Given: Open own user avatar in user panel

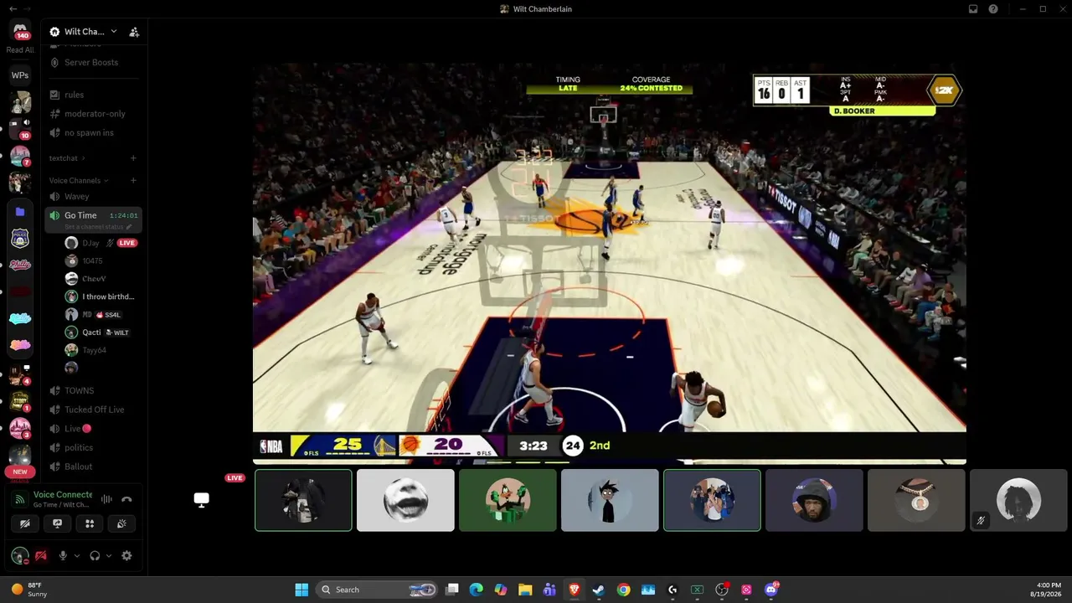Looking at the screenshot, I should 19,555.
